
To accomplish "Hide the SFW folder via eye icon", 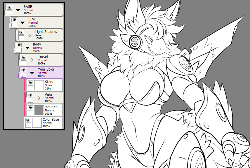I will pyautogui.click(x=14, y=20).
